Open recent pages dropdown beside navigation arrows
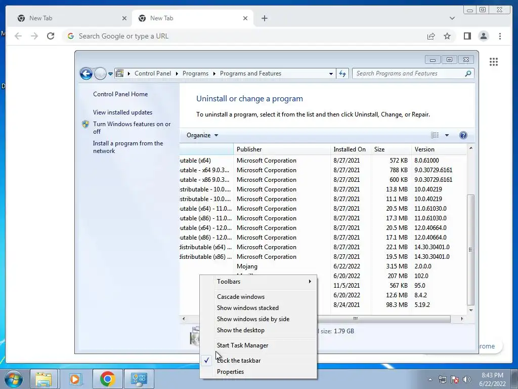 tap(110, 74)
